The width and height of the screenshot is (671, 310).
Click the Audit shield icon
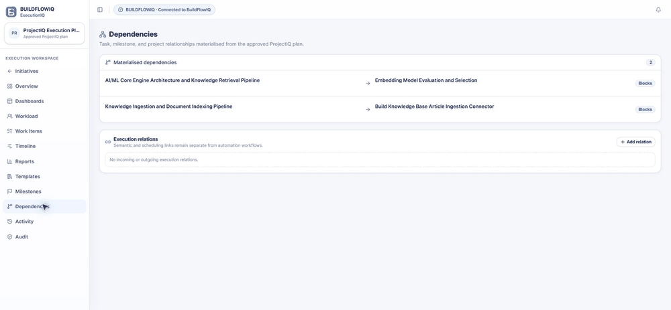pos(10,236)
